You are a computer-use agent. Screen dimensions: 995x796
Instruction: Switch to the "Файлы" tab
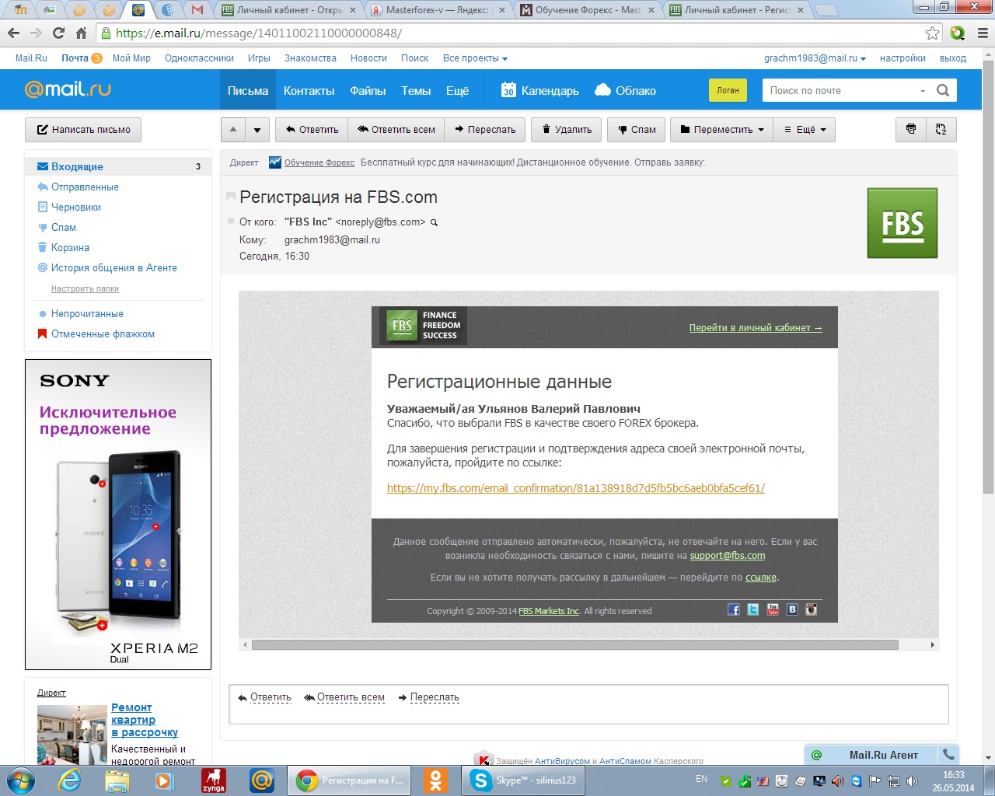click(368, 91)
